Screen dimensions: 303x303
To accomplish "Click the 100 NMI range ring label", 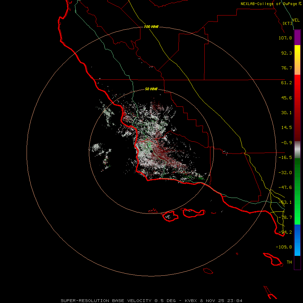I will (x=151, y=27).
